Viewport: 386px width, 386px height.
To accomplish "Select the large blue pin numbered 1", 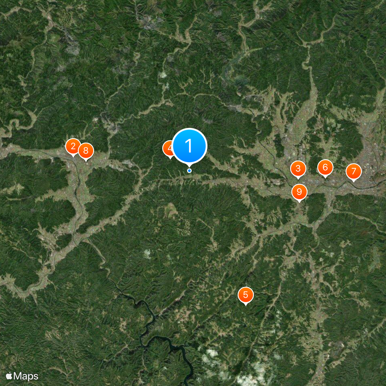I will (189, 146).
